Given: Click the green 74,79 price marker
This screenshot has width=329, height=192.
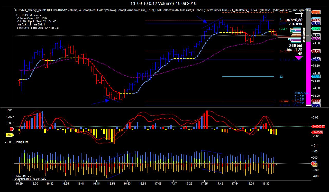Looking at the screenshot, I should coord(316,29).
